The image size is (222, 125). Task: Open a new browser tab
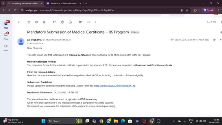point(86,3)
